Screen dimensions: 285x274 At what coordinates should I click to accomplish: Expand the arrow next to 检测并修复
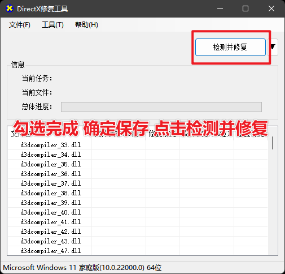[273, 47]
